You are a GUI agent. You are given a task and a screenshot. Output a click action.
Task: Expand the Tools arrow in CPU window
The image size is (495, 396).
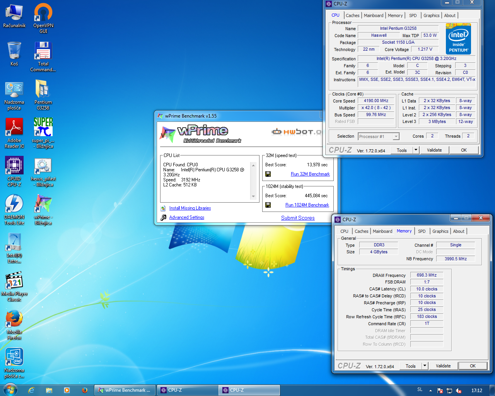[x=416, y=150]
